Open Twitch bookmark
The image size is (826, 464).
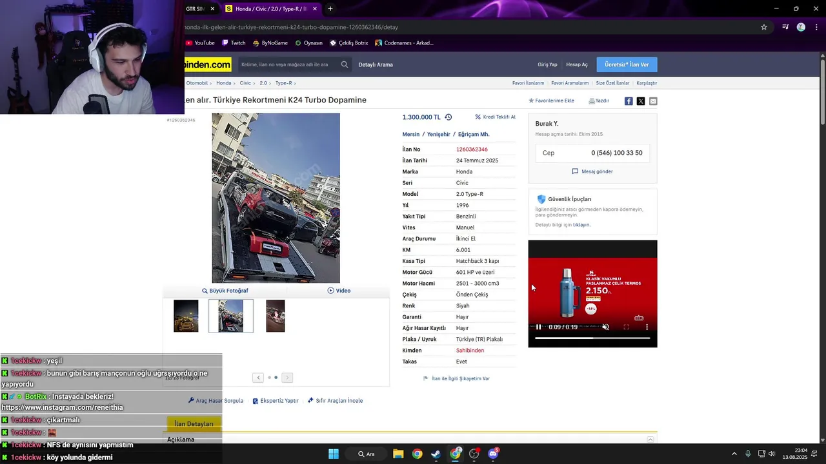pos(234,43)
